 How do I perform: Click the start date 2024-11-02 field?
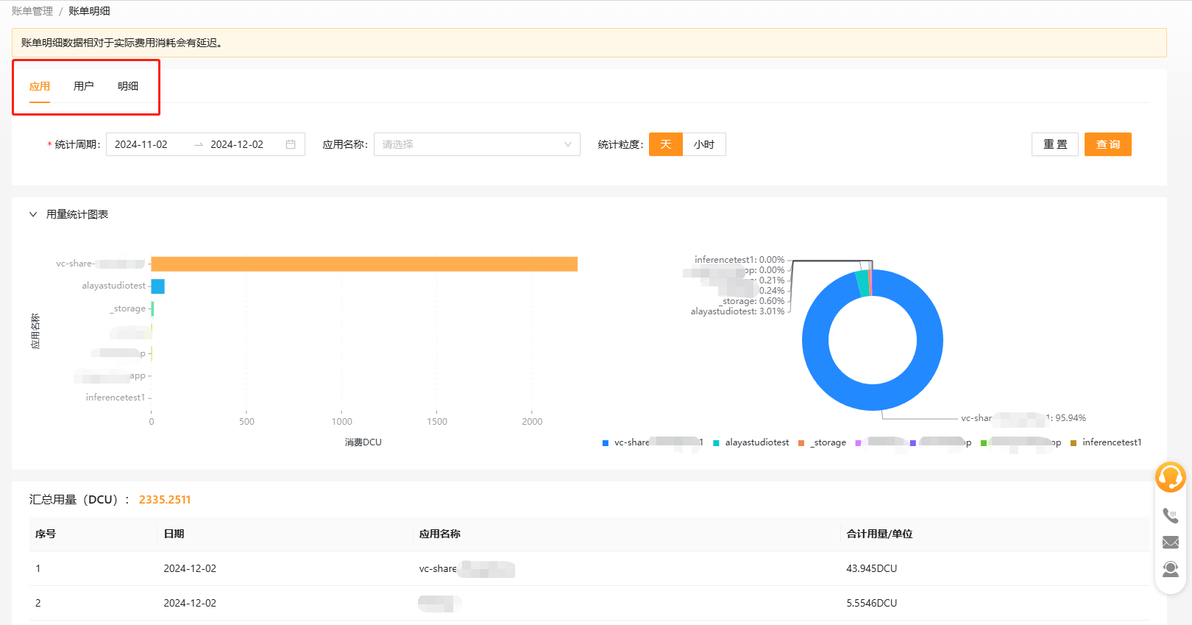click(x=141, y=144)
